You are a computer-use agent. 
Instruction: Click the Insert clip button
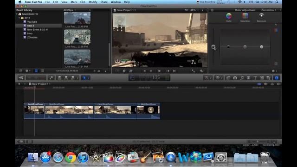[66, 78]
